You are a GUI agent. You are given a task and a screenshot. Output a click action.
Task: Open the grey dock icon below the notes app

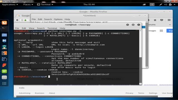pos(4,77)
